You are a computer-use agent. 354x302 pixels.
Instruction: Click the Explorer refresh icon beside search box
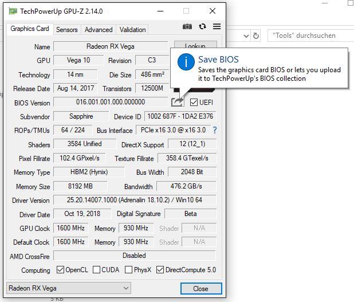click(256, 36)
